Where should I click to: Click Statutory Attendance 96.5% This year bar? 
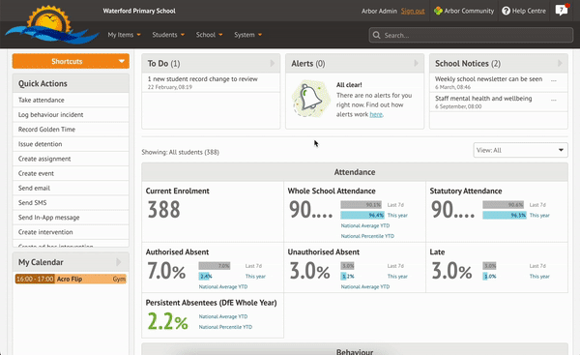505,215
